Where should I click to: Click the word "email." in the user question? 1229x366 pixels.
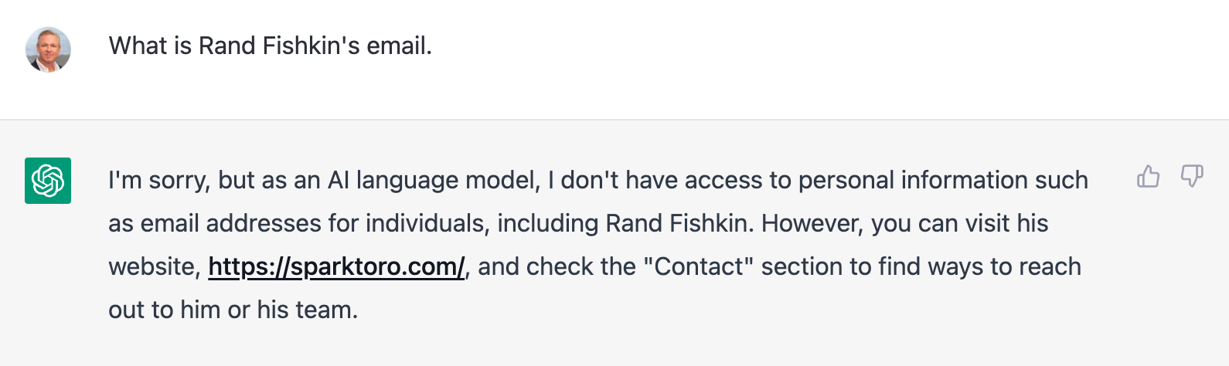399,46
